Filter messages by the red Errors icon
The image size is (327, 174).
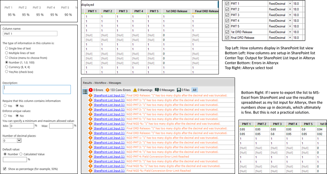pos(90,90)
